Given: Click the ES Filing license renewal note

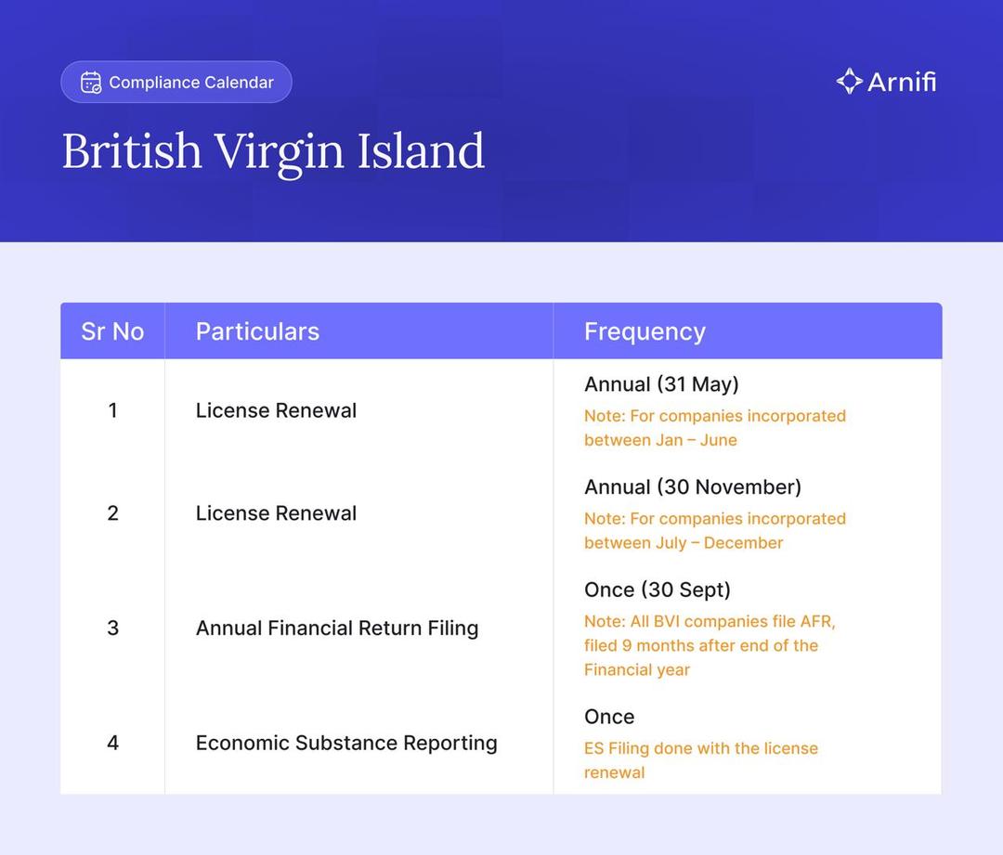Looking at the screenshot, I should 700,760.
